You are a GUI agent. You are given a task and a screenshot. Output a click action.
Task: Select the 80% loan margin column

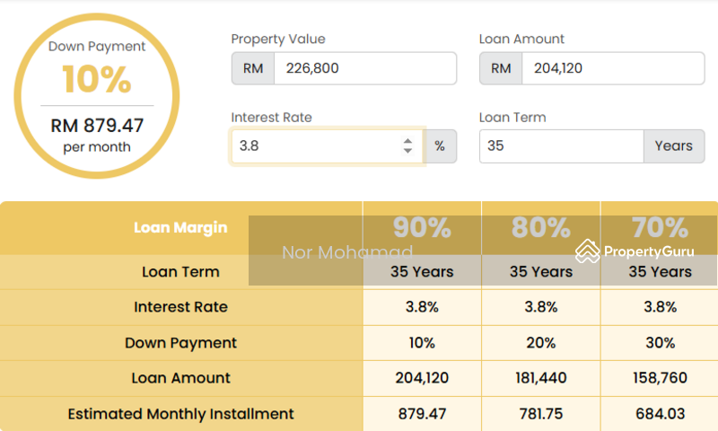pos(540,228)
